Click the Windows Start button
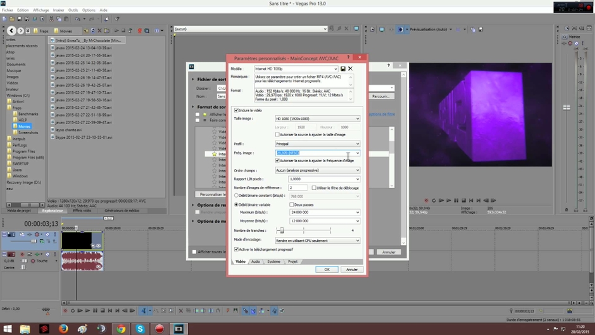The height and width of the screenshot is (335, 595). click(x=7, y=329)
